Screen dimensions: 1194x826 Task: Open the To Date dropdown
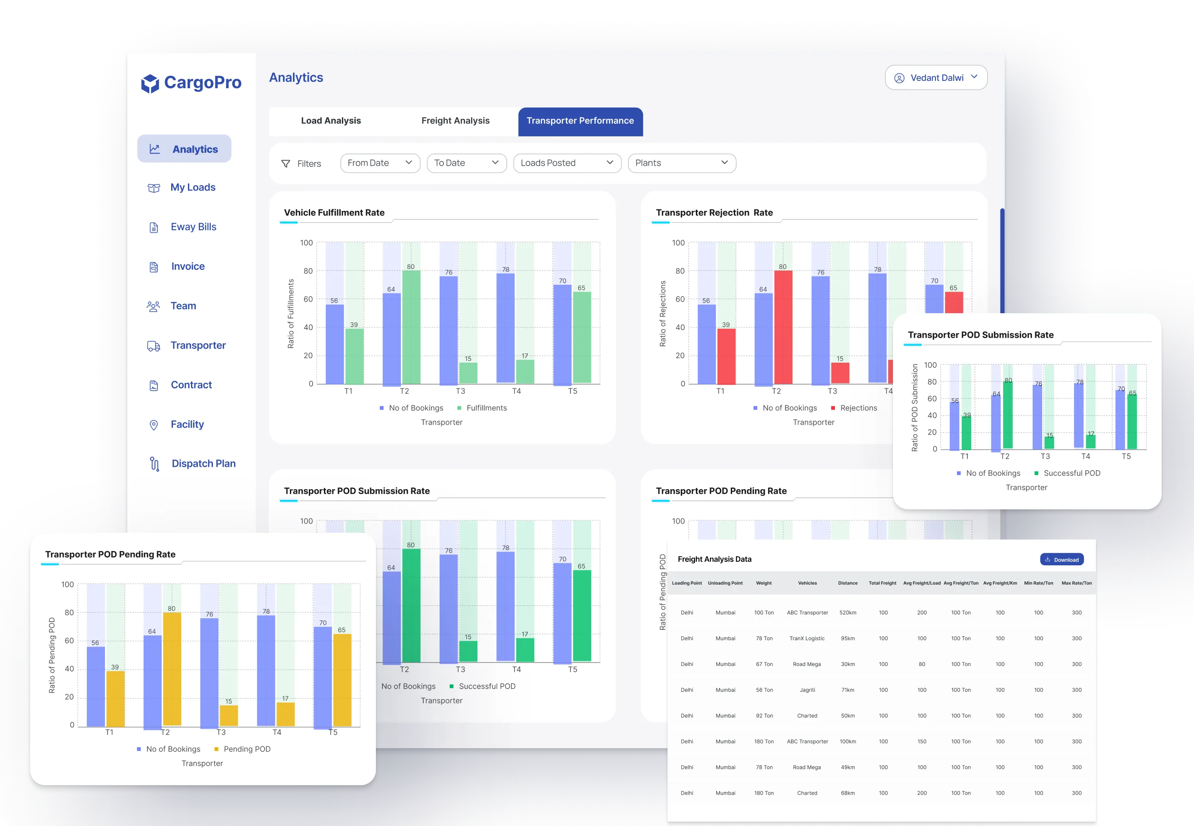tap(467, 163)
